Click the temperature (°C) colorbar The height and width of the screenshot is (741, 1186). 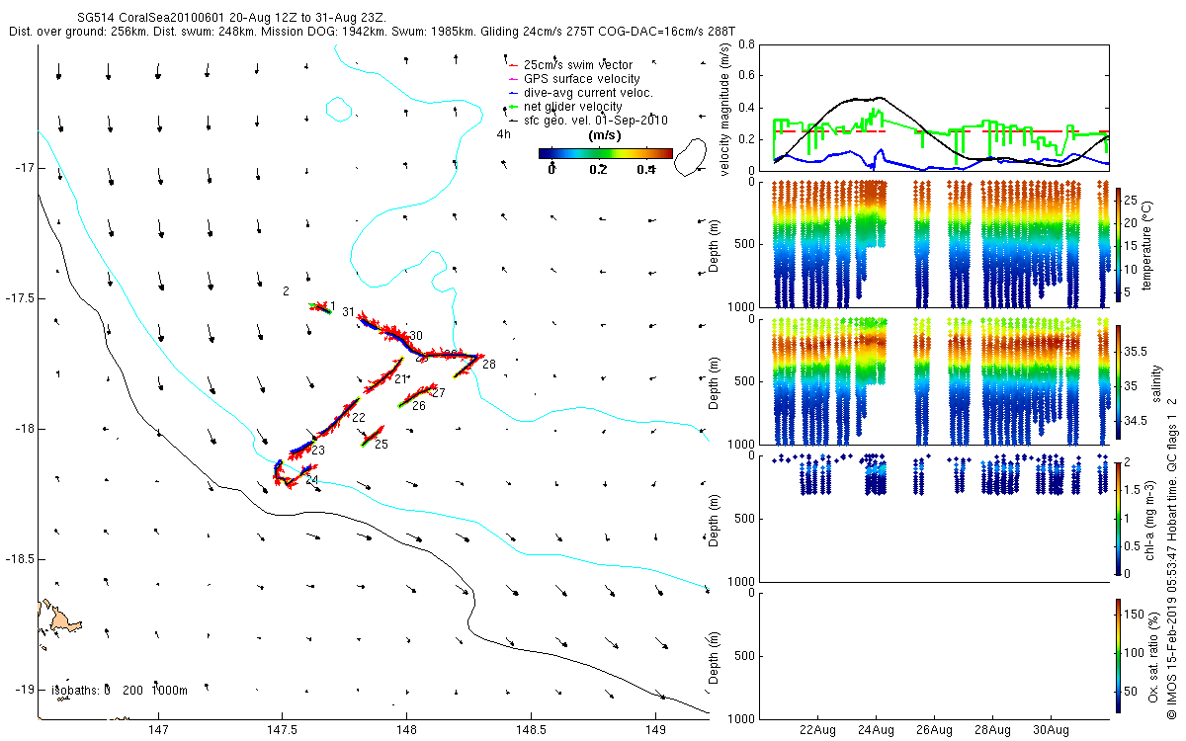click(x=1120, y=243)
